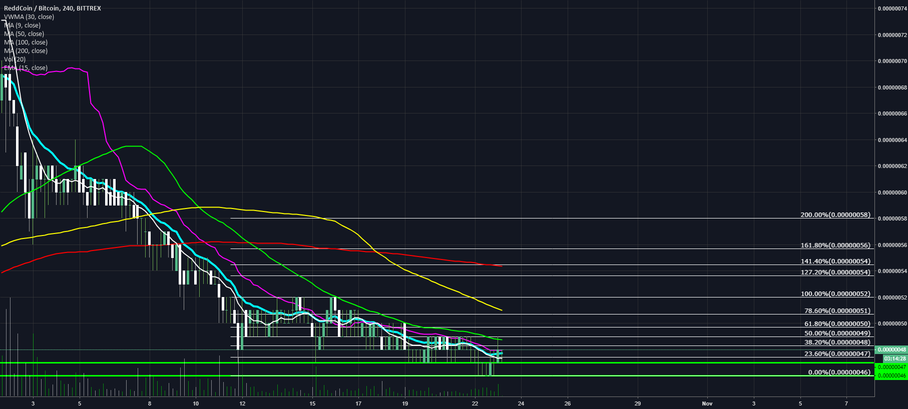Click the 0.00000066 price axis label
908x409 pixels.
(x=892, y=113)
